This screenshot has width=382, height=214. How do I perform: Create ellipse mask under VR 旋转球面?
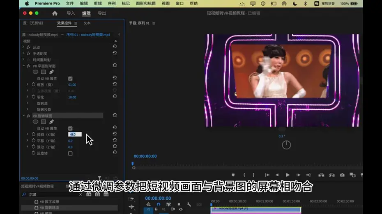[x=36, y=122]
